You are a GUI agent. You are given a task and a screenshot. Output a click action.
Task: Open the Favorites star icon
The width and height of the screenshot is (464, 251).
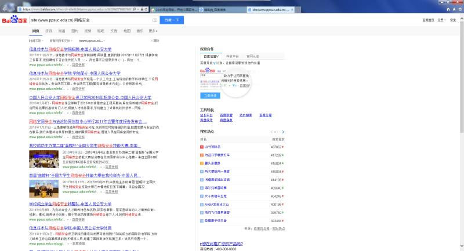click(x=454, y=9)
